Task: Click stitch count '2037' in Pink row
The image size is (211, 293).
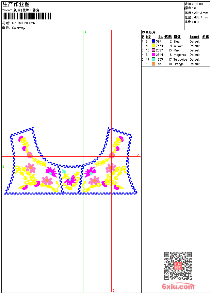Action: (x=159, y=50)
